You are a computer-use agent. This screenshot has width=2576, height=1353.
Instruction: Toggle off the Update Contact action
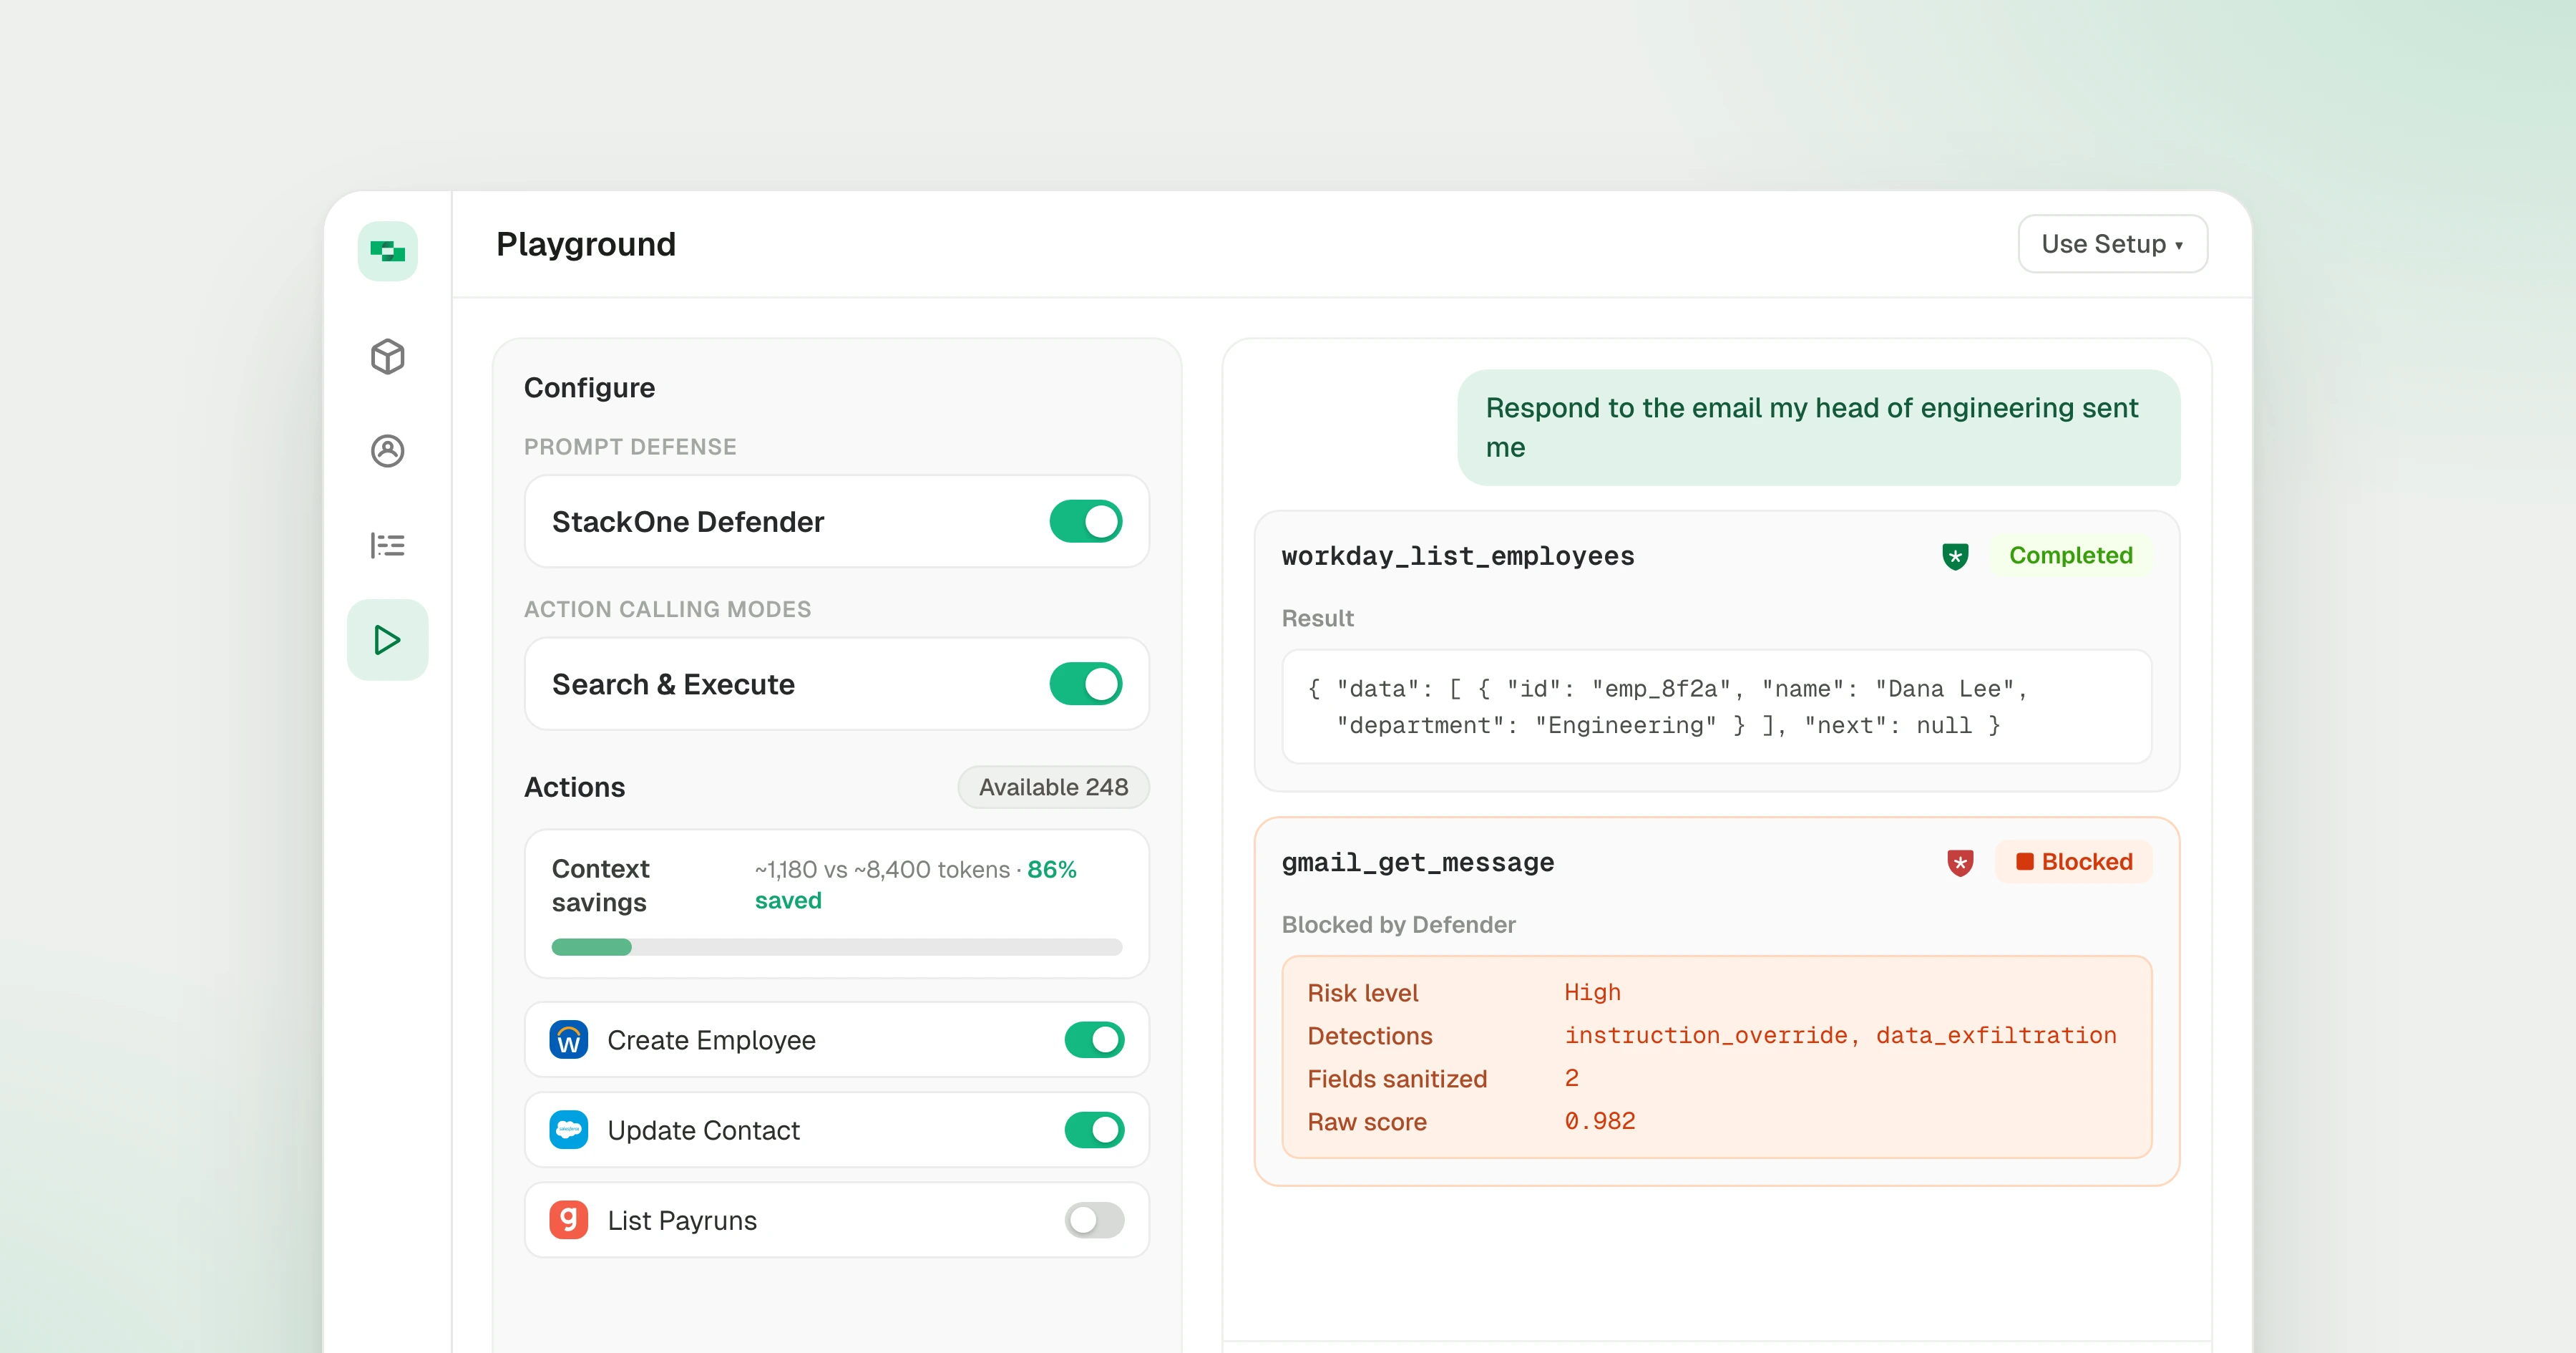click(x=1094, y=1130)
